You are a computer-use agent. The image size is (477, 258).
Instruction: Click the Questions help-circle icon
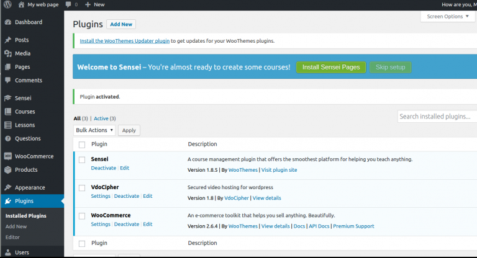[8, 138]
